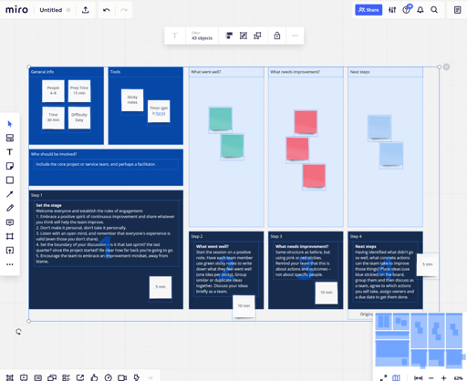Star the Untitled board as favorite
This screenshot has height=381, width=467.
coord(68,10)
